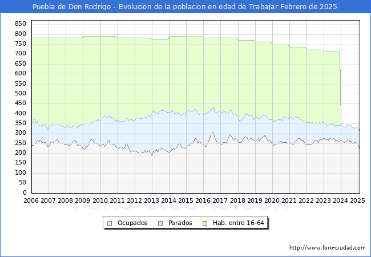Click the 450 y-axis value
This screenshot has height=257, width=371.
(x=21, y=103)
